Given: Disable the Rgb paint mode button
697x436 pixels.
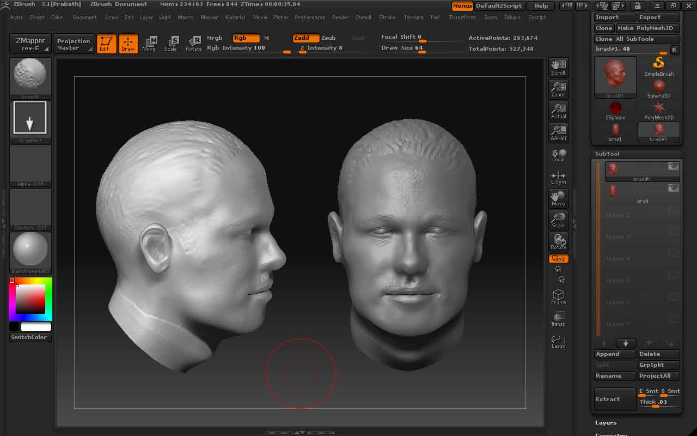Looking at the screenshot, I should tap(246, 38).
